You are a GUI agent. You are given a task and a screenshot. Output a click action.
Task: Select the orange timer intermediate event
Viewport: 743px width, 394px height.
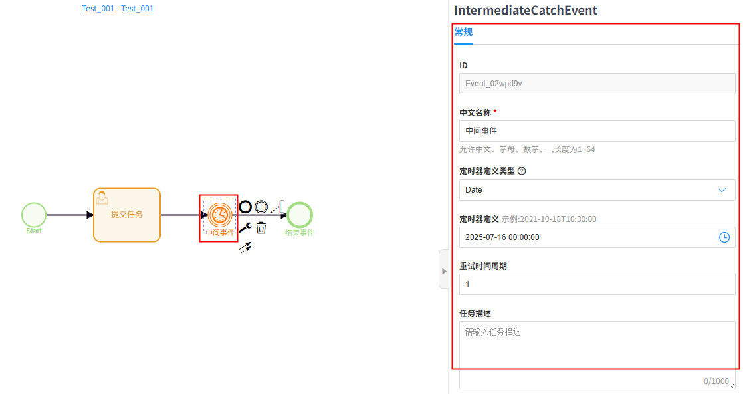(x=220, y=215)
